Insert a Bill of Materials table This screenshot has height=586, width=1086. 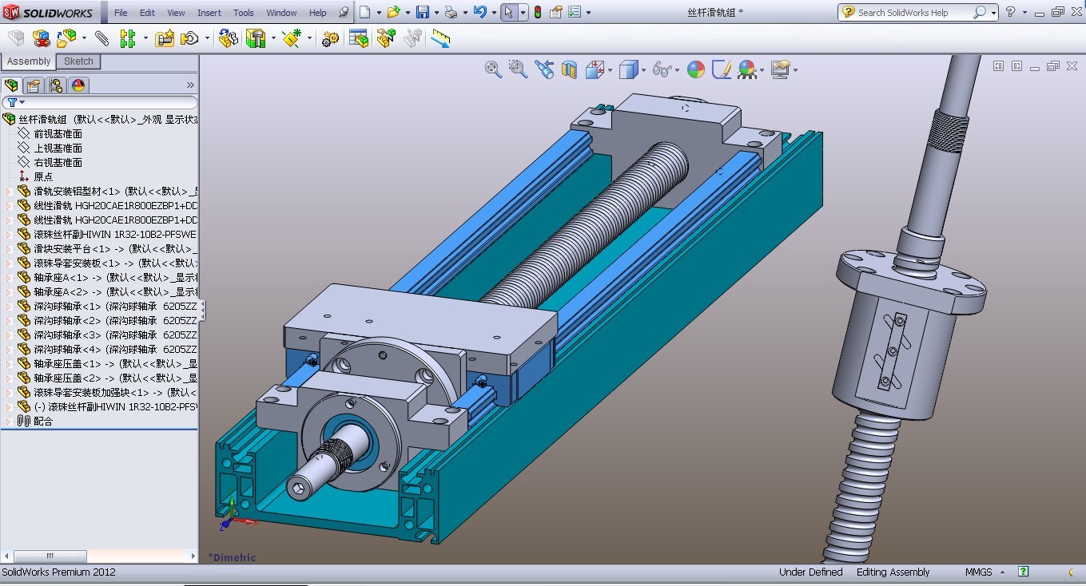click(x=359, y=38)
